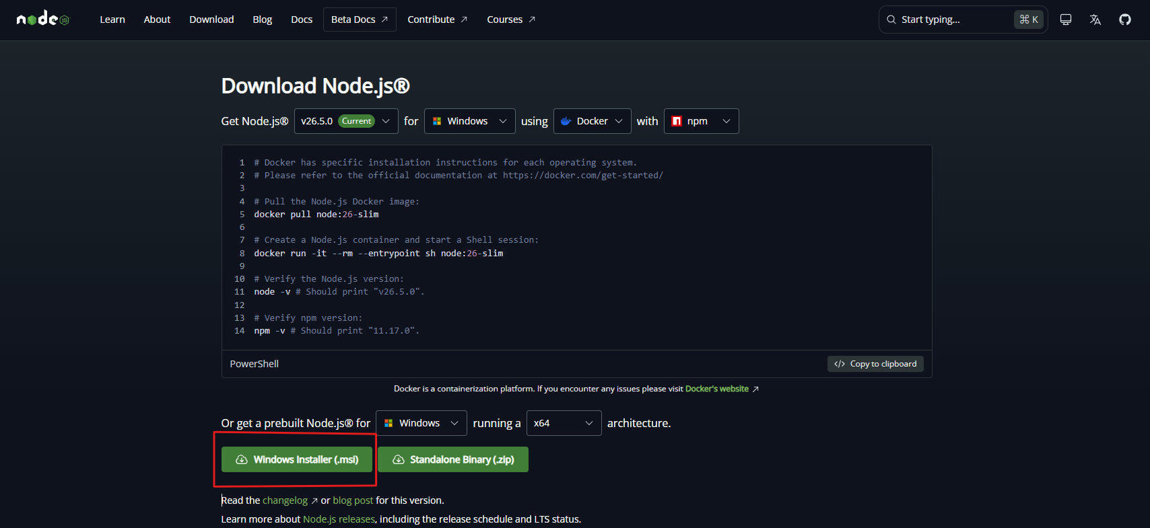Click code line "node -v"

(x=339, y=292)
